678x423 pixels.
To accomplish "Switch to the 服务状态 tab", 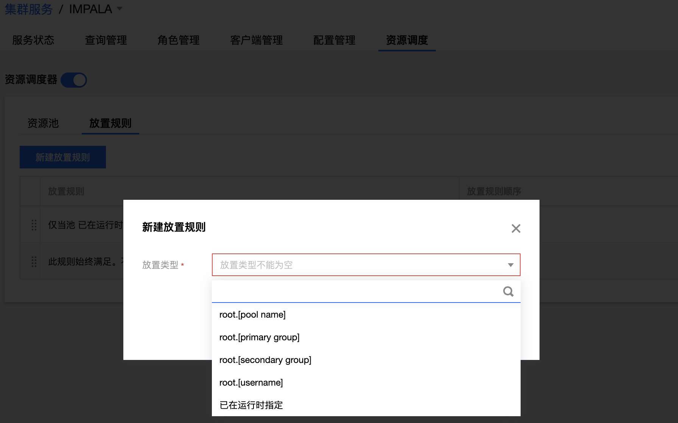I will click(33, 40).
